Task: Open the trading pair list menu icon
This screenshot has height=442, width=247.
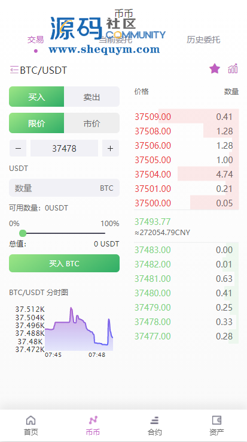Action: tap(14, 70)
